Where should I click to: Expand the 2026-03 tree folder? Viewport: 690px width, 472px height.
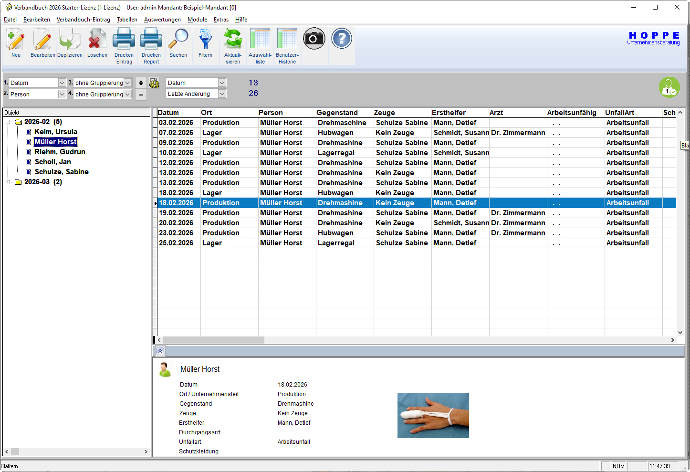click(8, 182)
